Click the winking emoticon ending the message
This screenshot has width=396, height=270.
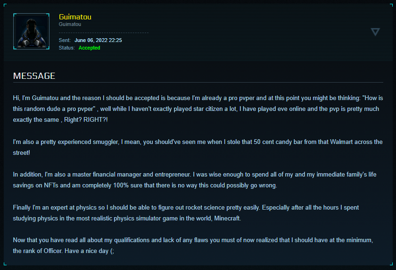[112, 251]
